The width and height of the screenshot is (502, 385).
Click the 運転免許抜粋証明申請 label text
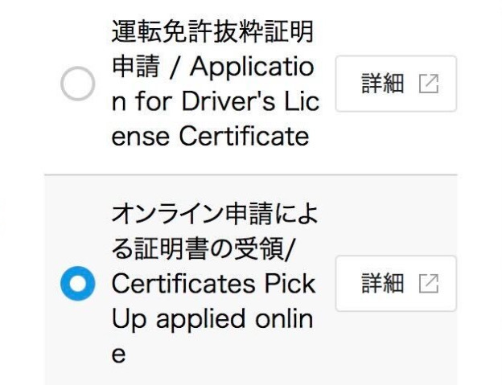[x=212, y=34]
